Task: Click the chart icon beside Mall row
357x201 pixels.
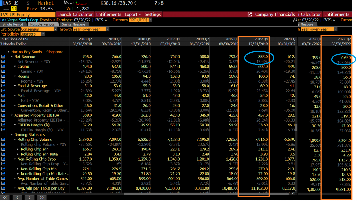Action: pos(3,95)
